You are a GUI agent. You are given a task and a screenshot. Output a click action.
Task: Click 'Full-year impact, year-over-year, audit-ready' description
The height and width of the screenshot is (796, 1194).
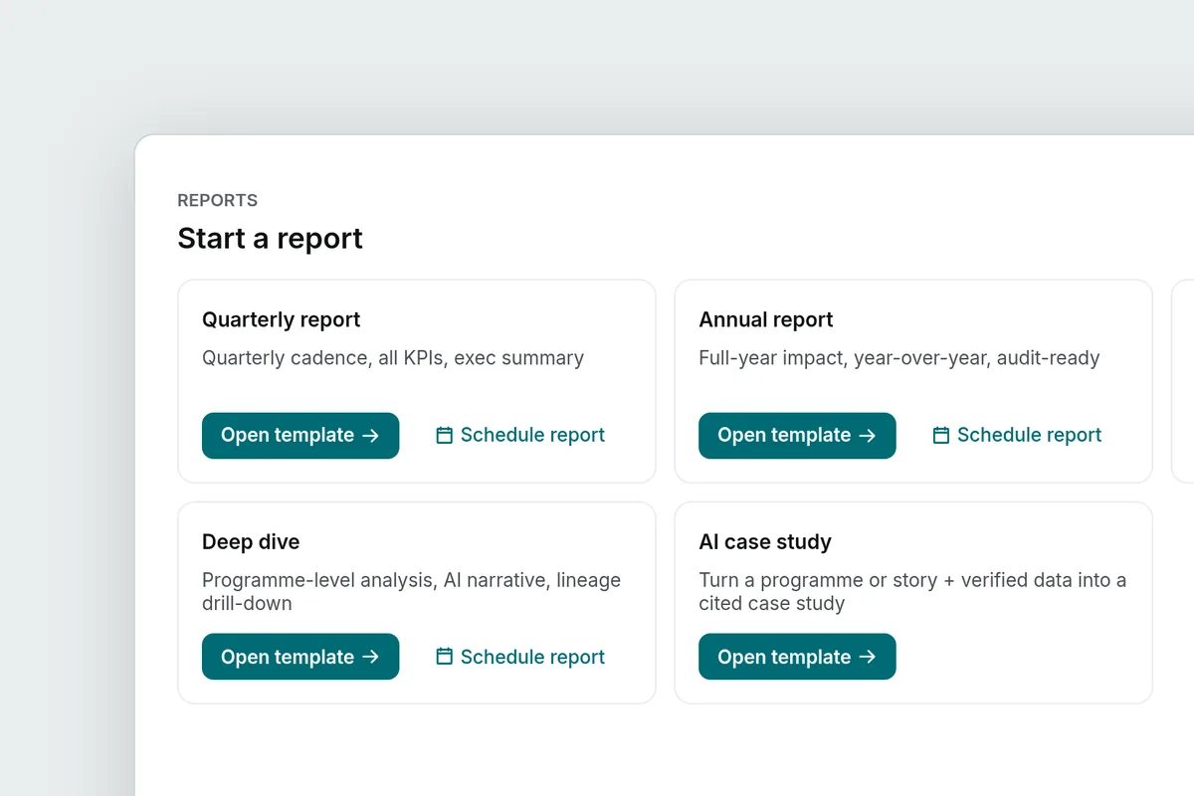coord(899,358)
